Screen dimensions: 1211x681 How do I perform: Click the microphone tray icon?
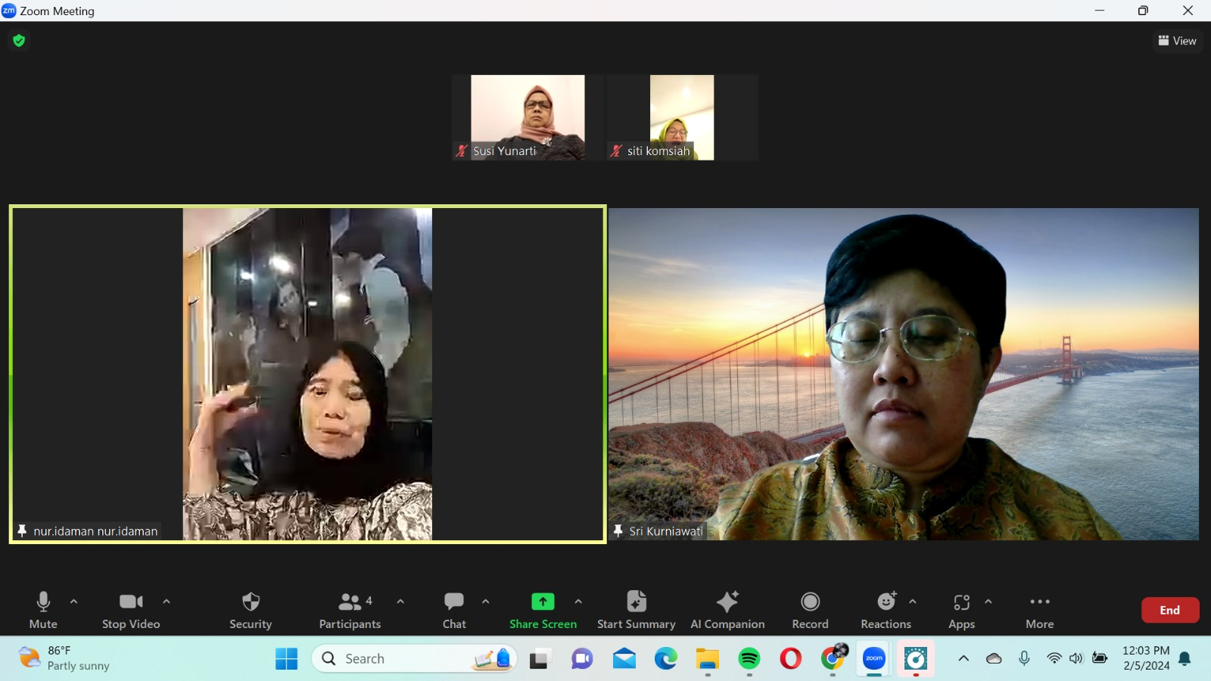(1024, 659)
